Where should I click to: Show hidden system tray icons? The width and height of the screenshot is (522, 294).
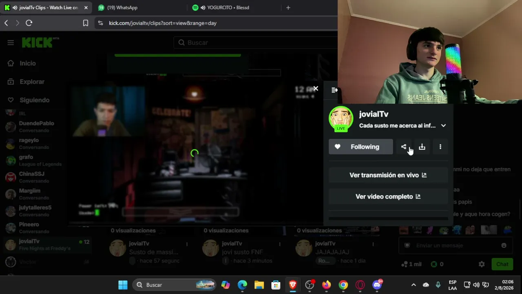pyautogui.click(x=414, y=285)
